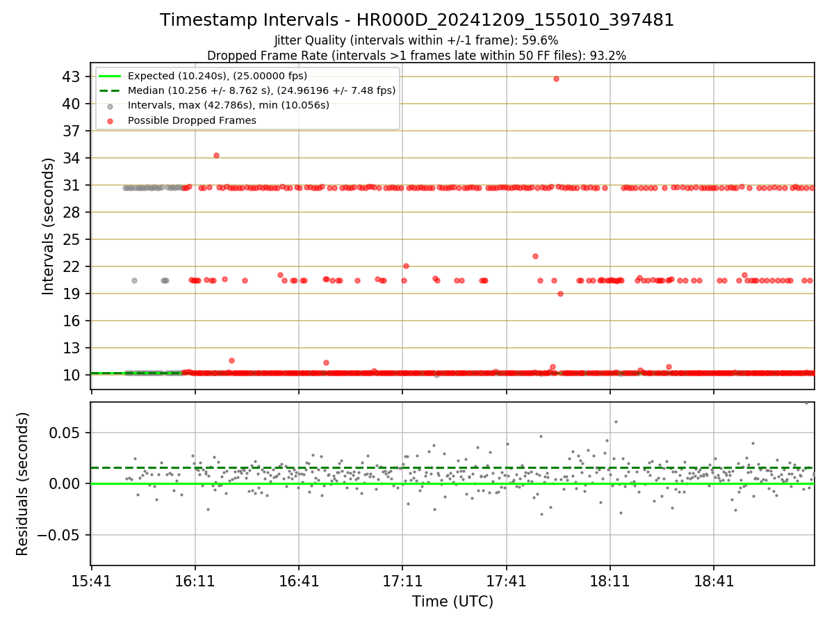Screen dimensions: 834x626
Task: Click the y-axis tick label 34
Action: (72, 158)
